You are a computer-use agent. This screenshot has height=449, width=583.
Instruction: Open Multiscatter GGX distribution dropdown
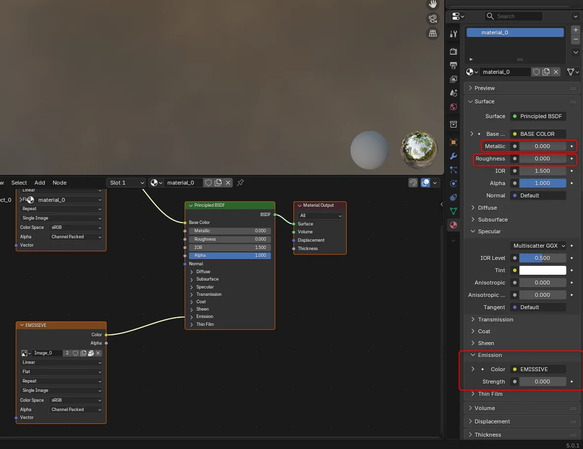tap(539, 246)
